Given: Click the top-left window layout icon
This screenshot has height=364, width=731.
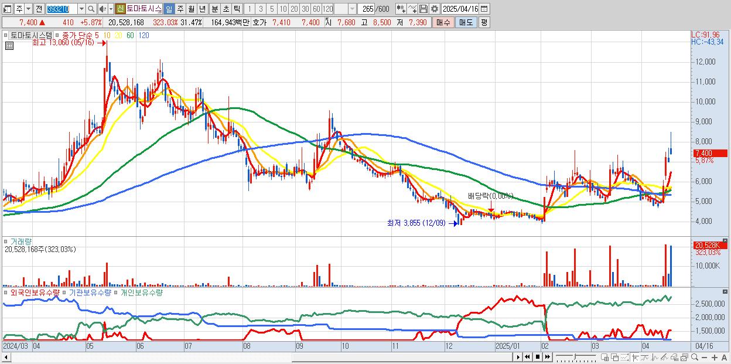Looking at the screenshot, I should click(7, 9).
